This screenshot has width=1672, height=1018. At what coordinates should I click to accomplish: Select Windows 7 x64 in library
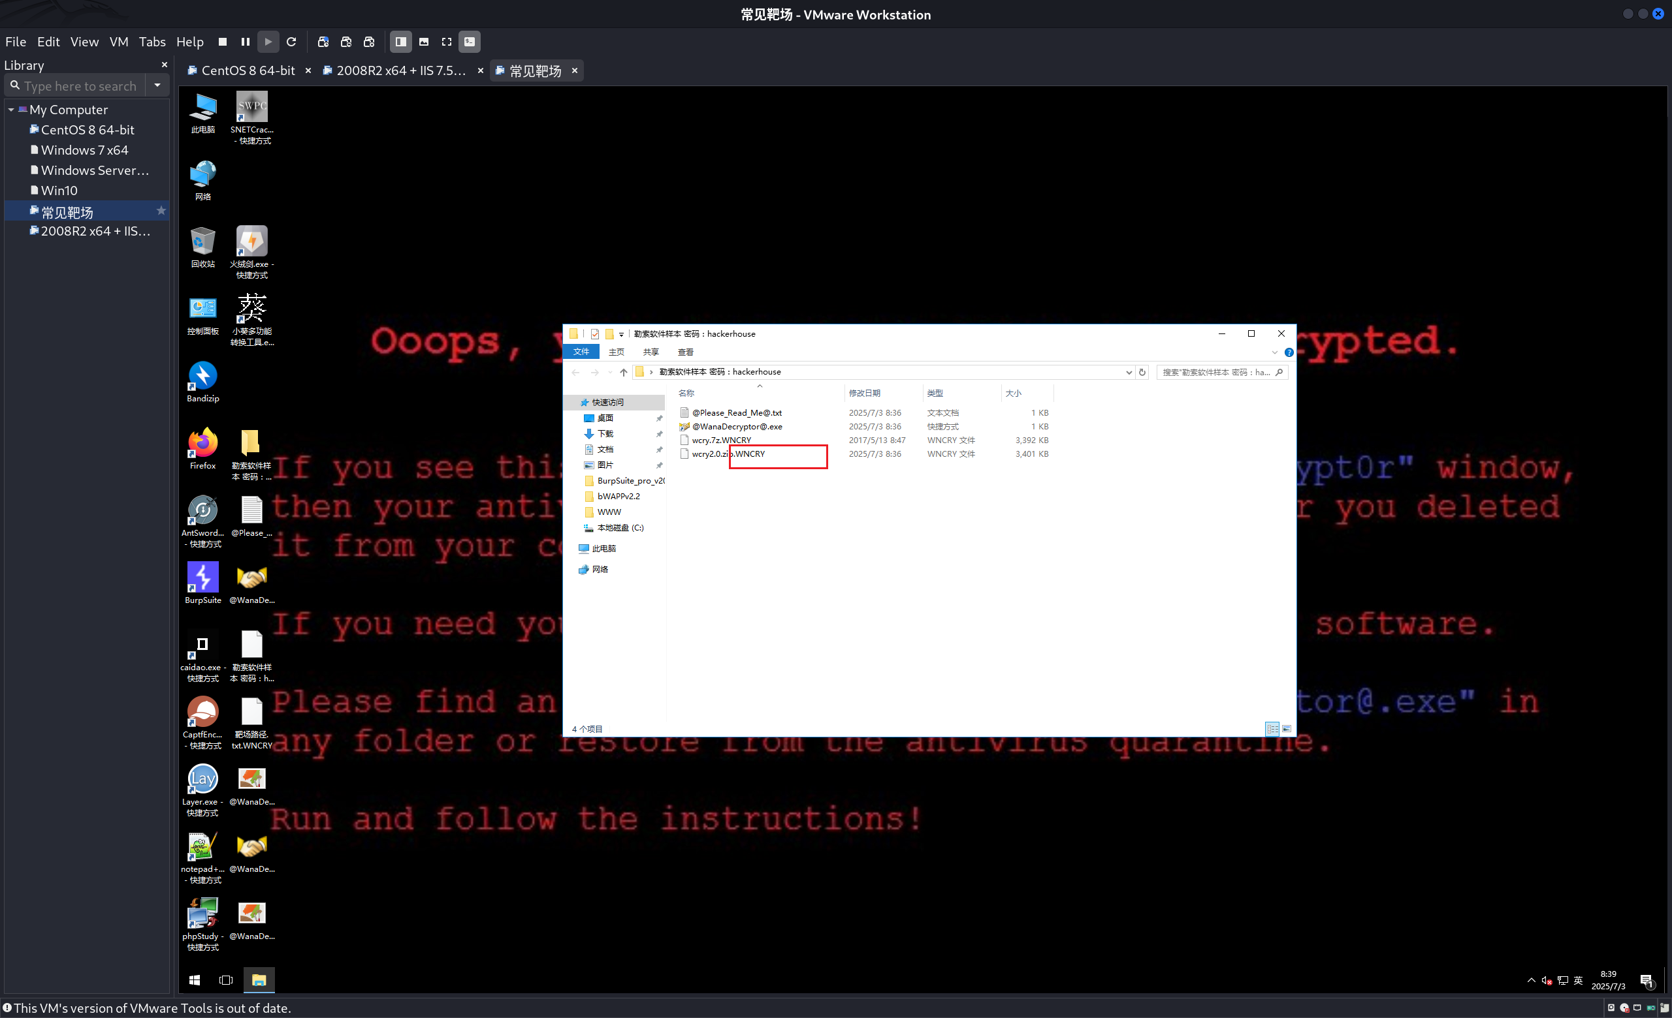(84, 150)
